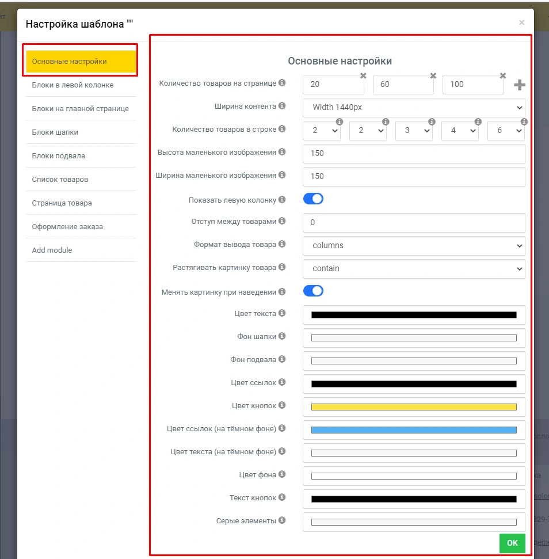
Task: Click info icon next to Ширина контента
Action: pyautogui.click(x=282, y=106)
